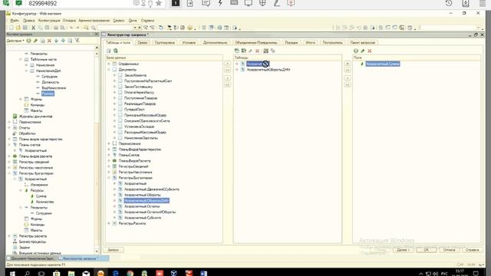Click the magnifier search icon in main toolbar
This screenshot has height=276, width=491.
pyautogui.click(x=94, y=28)
